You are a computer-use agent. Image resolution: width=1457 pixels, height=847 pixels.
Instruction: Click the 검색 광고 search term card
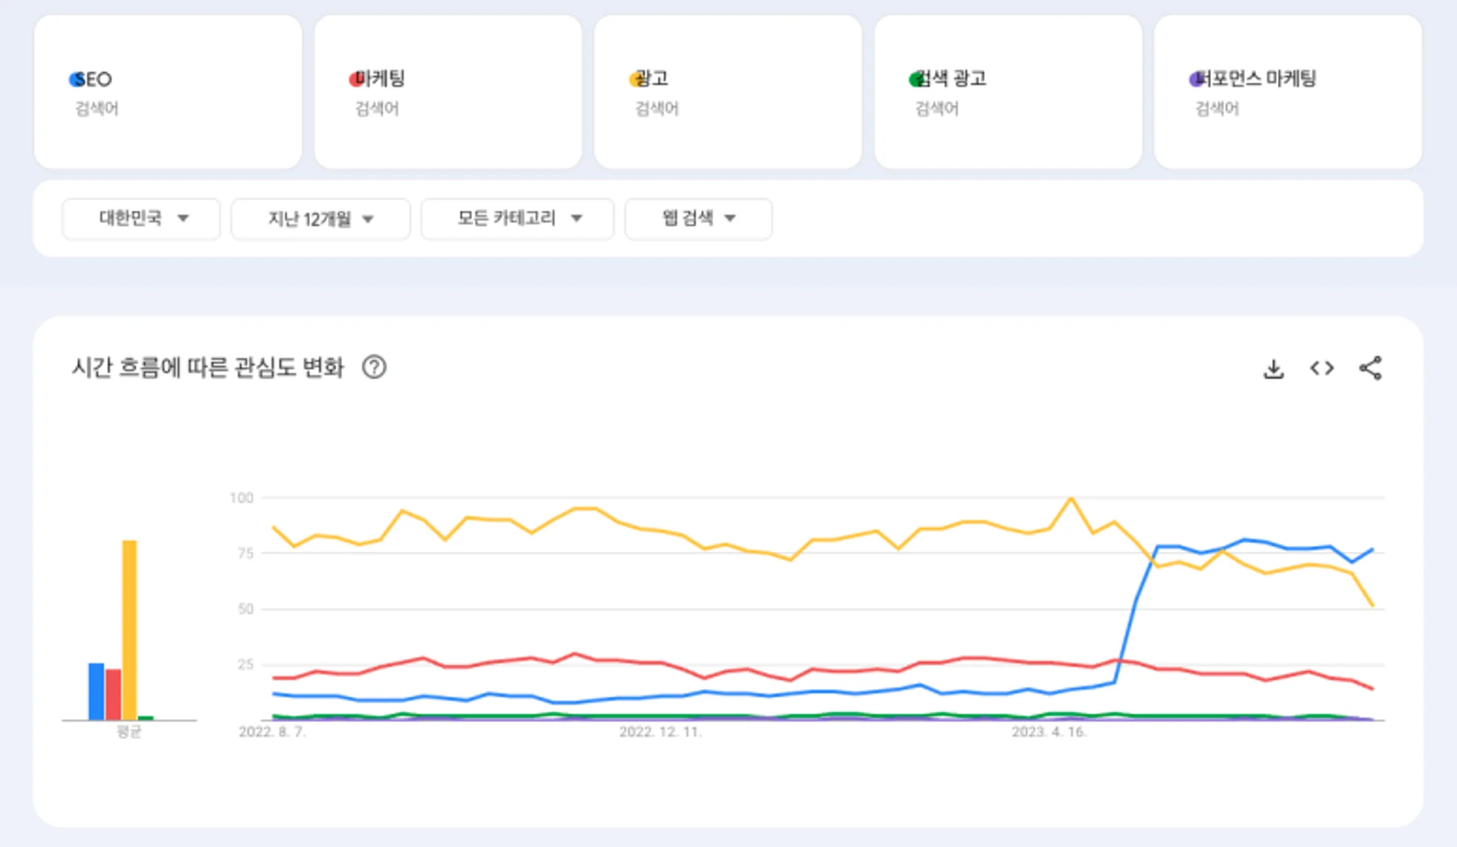(1008, 91)
